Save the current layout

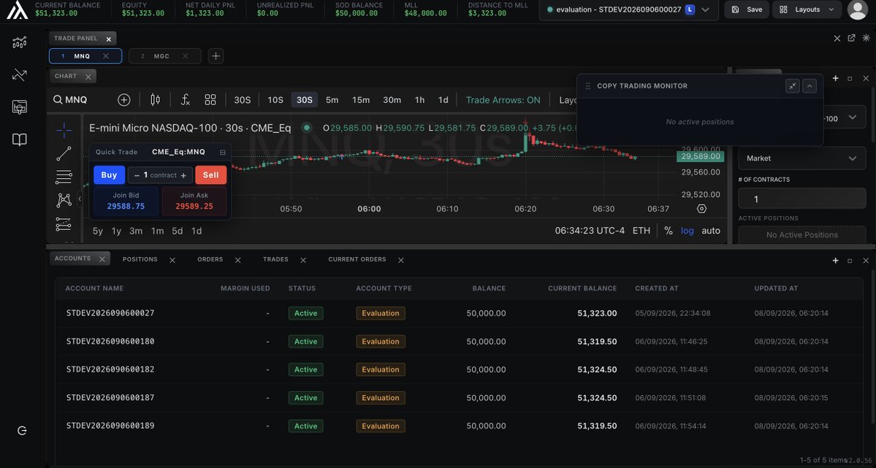(747, 9)
